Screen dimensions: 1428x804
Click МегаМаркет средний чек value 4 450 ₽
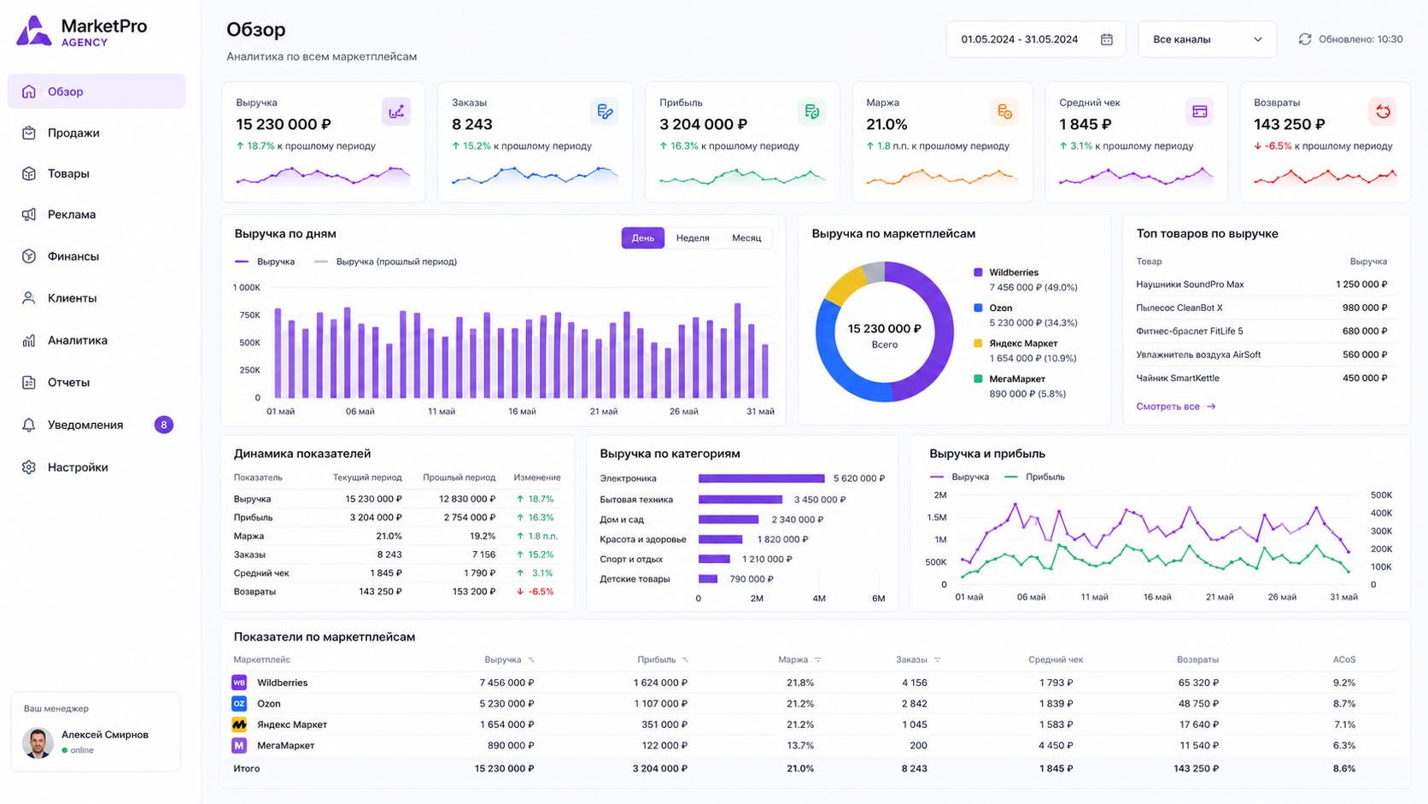click(x=1056, y=746)
